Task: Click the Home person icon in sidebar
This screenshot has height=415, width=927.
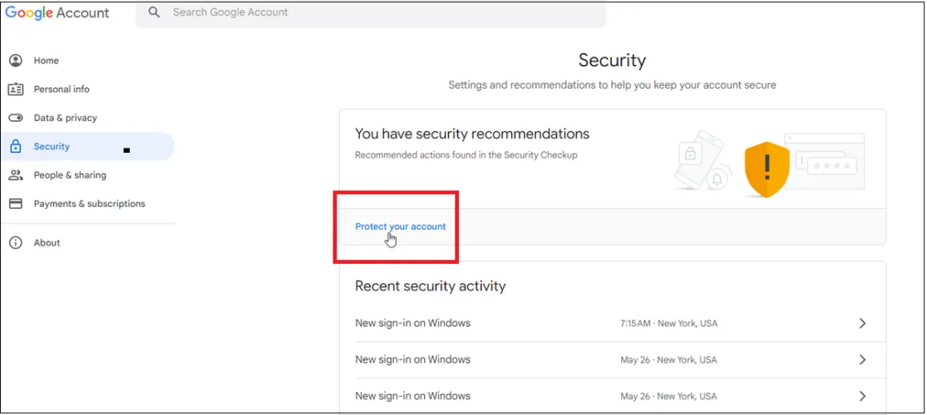Action: [x=15, y=61]
